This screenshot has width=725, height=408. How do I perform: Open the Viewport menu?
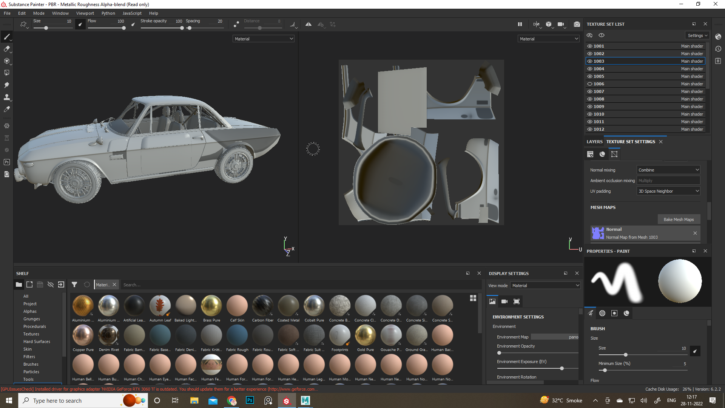85,13
